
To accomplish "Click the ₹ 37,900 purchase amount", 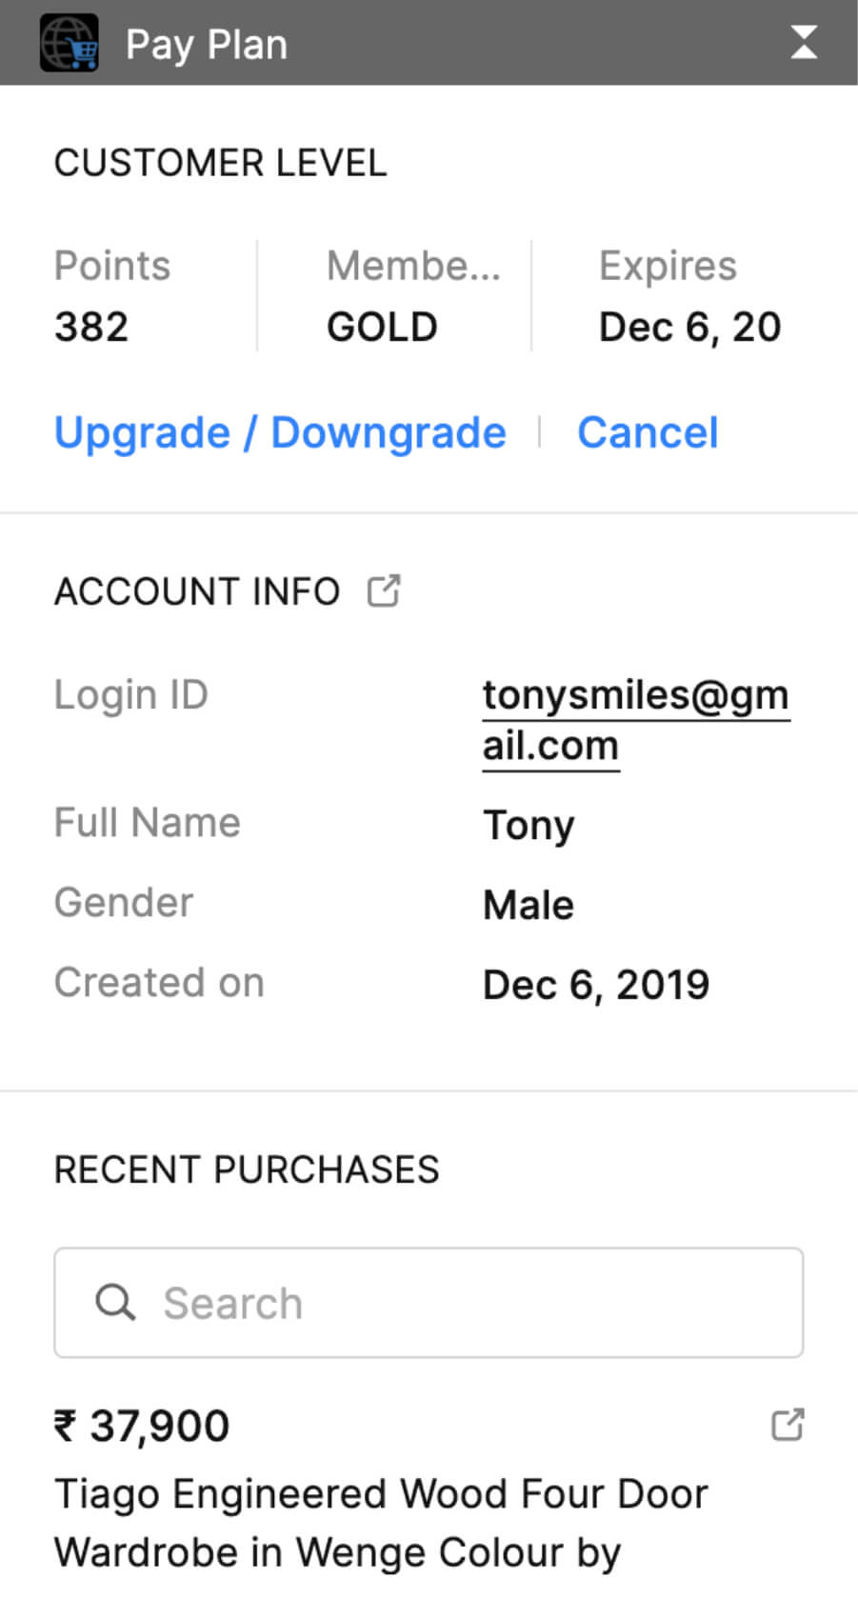I will (x=142, y=1426).
